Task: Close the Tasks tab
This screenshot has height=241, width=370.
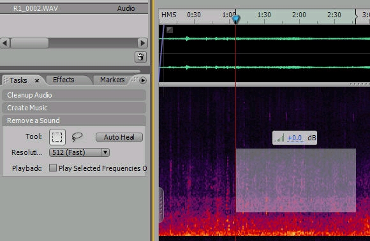Action: 37,80
